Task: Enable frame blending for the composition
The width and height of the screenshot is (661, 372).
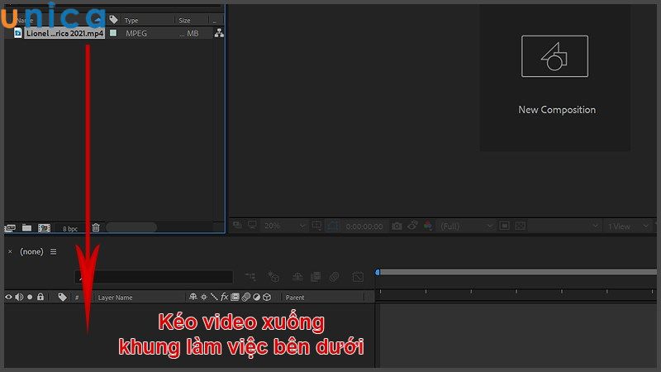Action: 316,277
